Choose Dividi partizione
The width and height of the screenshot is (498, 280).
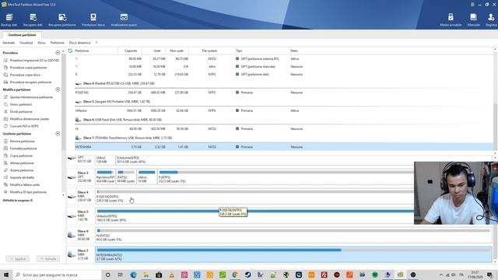(x=18, y=112)
